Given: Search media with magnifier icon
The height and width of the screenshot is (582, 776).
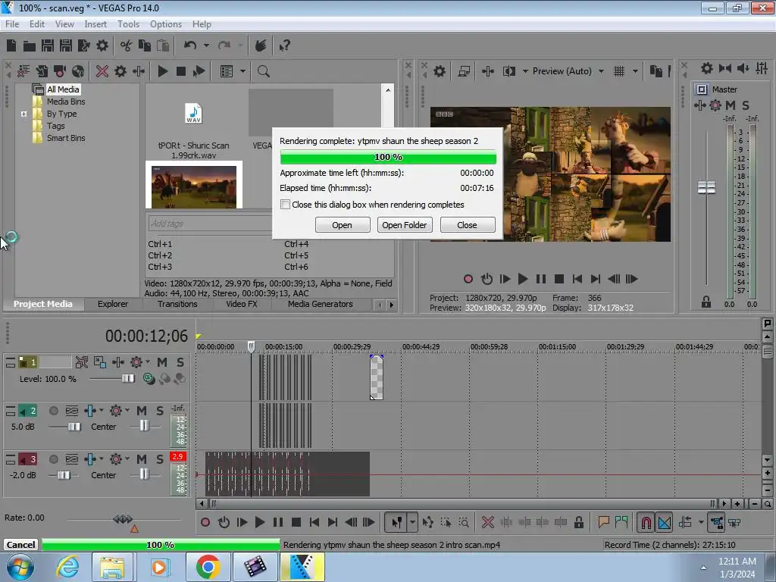Looking at the screenshot, I should coord(263,71).
